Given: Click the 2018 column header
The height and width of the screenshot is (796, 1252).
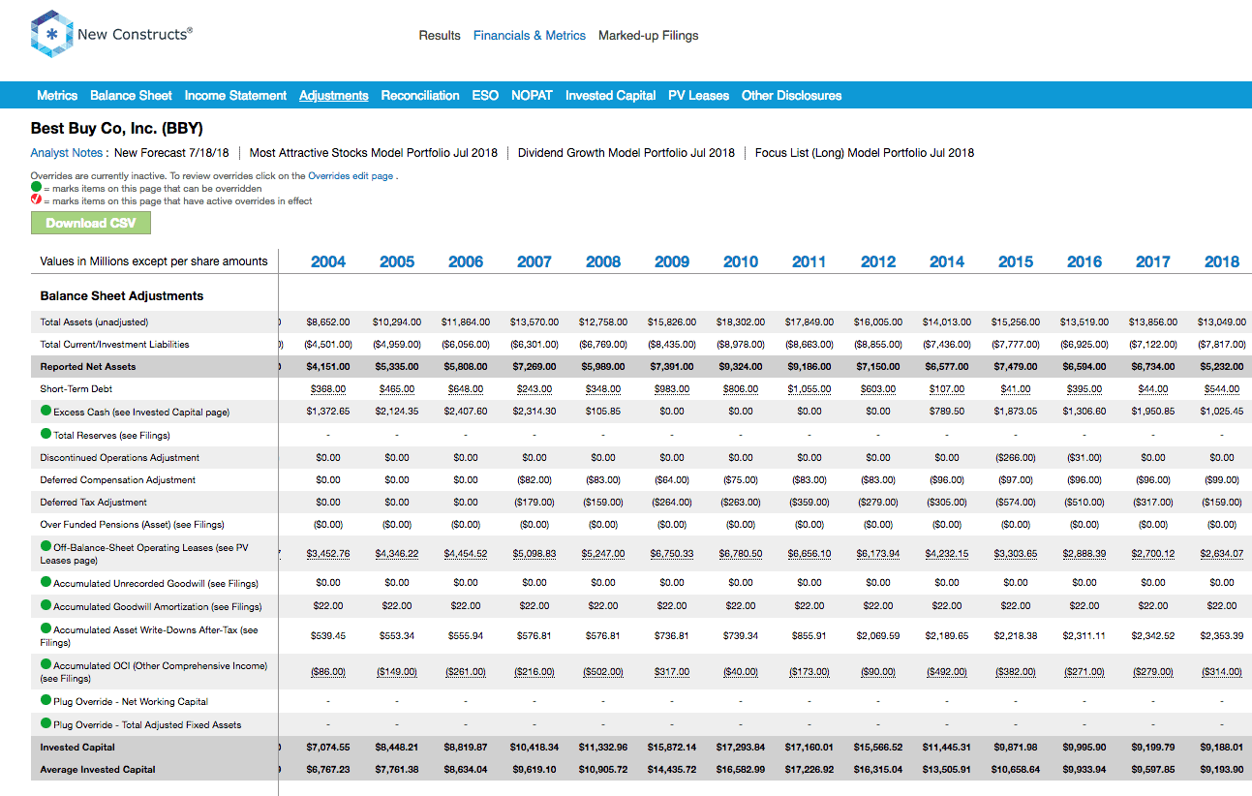Looking at the screenshot, I should click(x=1222, y=261).
